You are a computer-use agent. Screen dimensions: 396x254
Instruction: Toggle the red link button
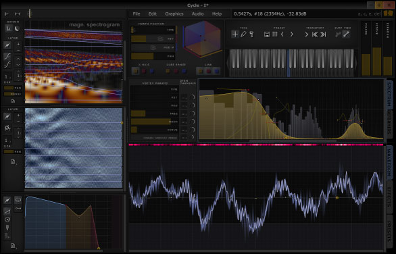click(x=209, y=71)
